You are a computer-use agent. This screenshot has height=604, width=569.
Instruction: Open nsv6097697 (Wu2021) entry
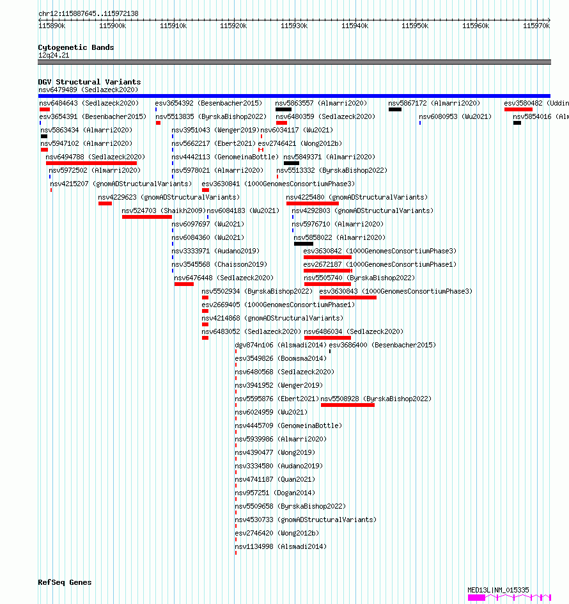click(208, 225)
